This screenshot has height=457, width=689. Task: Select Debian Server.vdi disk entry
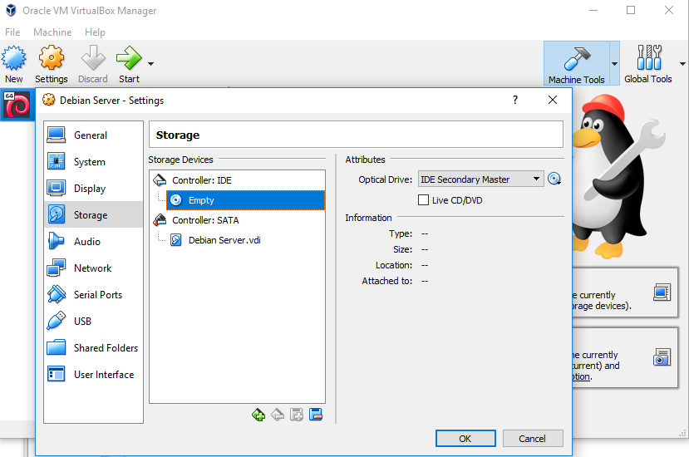[x=245, y=240]
